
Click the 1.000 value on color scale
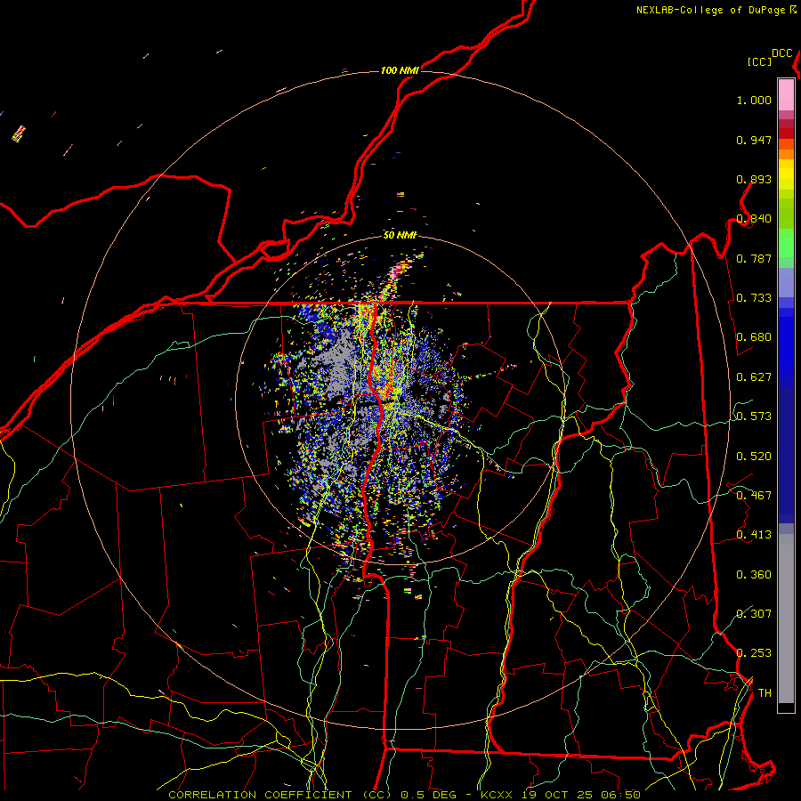(x=754, y=100)
